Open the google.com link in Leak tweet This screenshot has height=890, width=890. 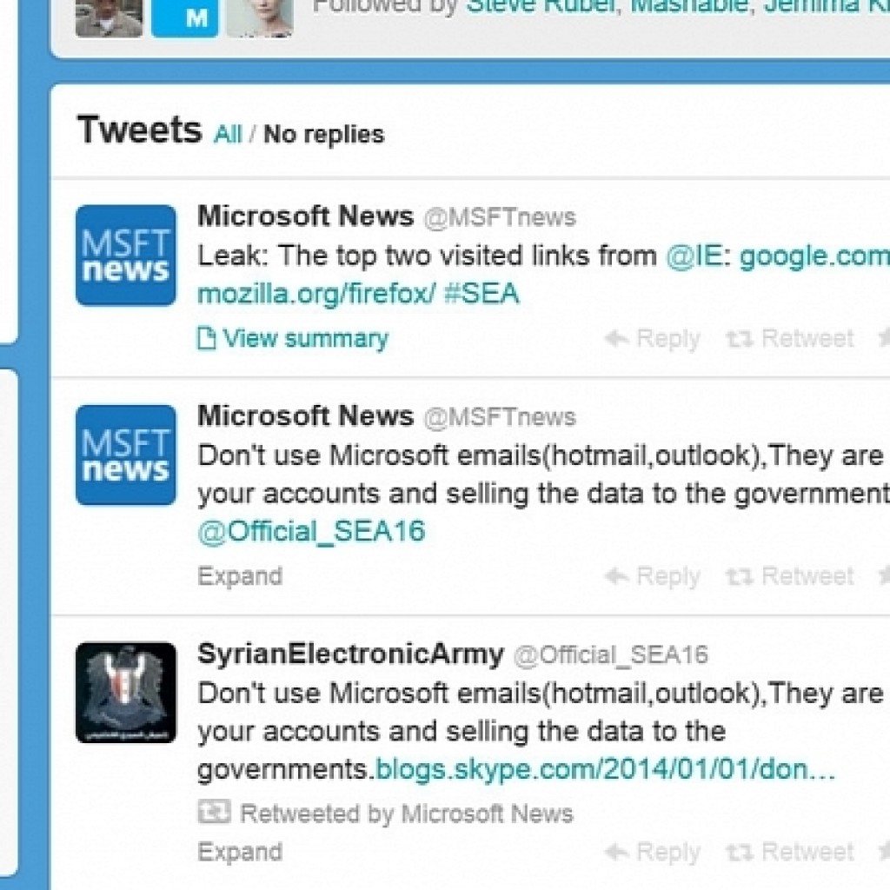[814, 257]
